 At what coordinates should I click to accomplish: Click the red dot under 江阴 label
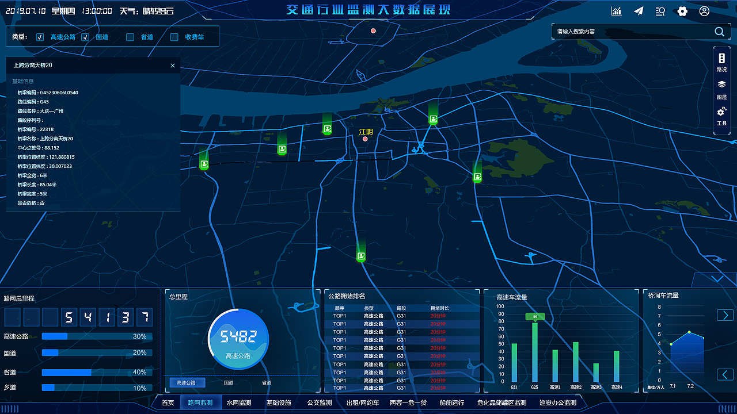365,139
